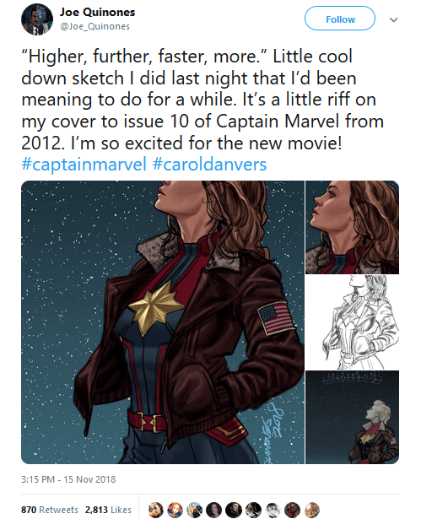View the 2,813 Likes list
The width and height of the screenshot is (421, 519).
point(108,510)
